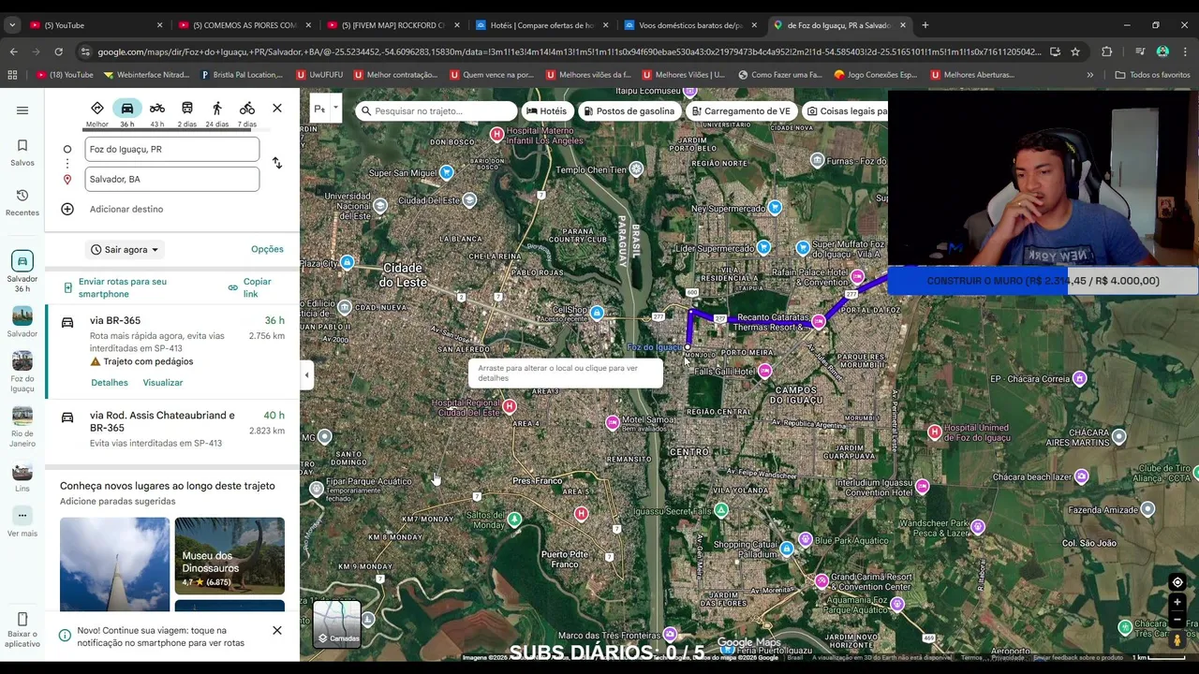
Task: Center map on my location
Action: click(1177, 582)
